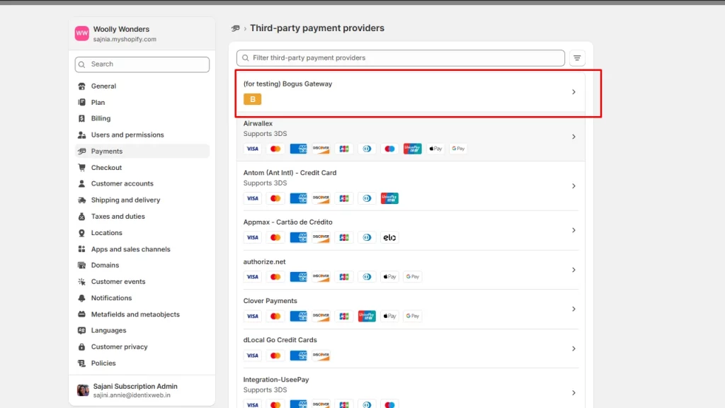
Task: Click the Apple Pay icon under Airwallex
Action: tap(436, 149)
